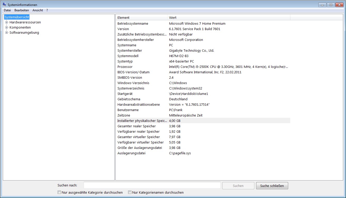
Task: Open the Datei menu
Action: (7, 10)
